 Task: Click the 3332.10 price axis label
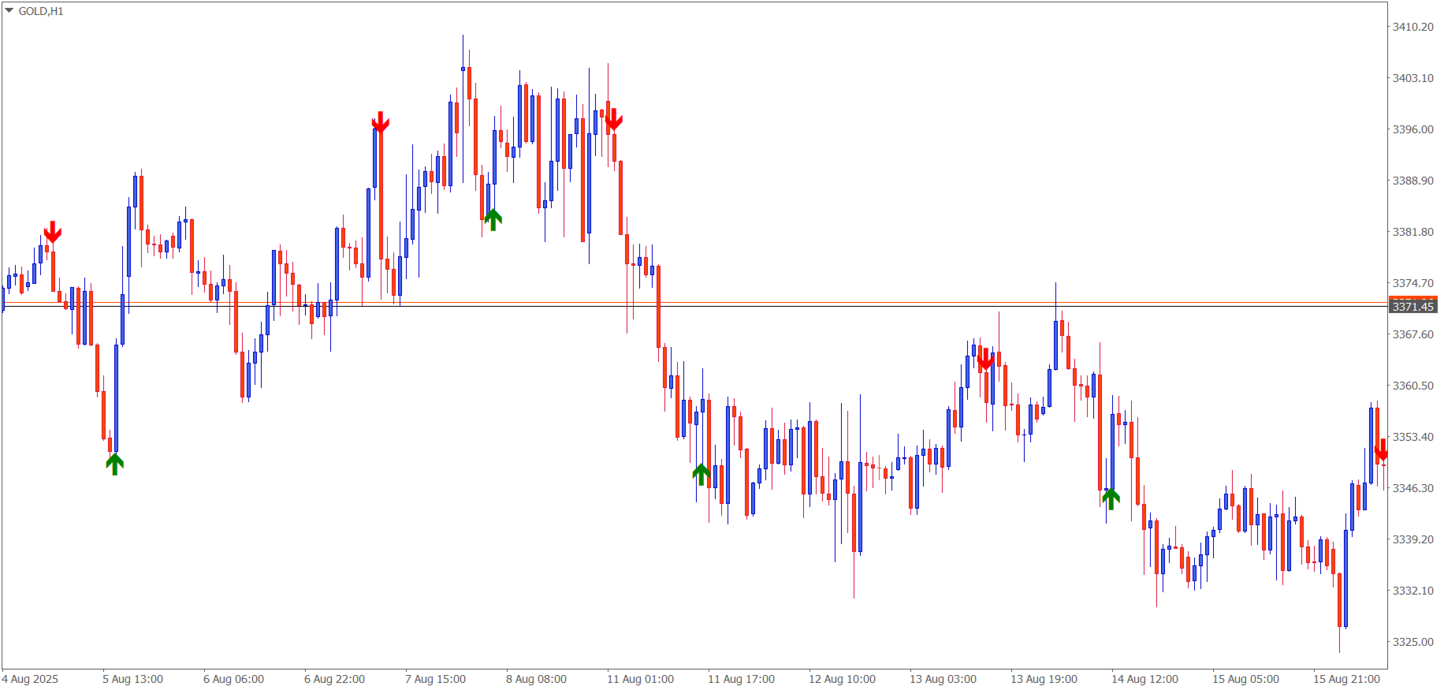1412,591
